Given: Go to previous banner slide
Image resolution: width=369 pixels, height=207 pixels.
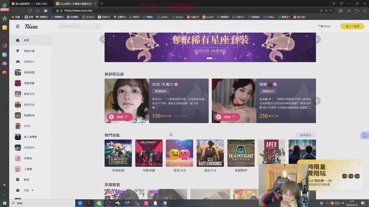Looking at the screenshot, I should click(x=103, y=39).
